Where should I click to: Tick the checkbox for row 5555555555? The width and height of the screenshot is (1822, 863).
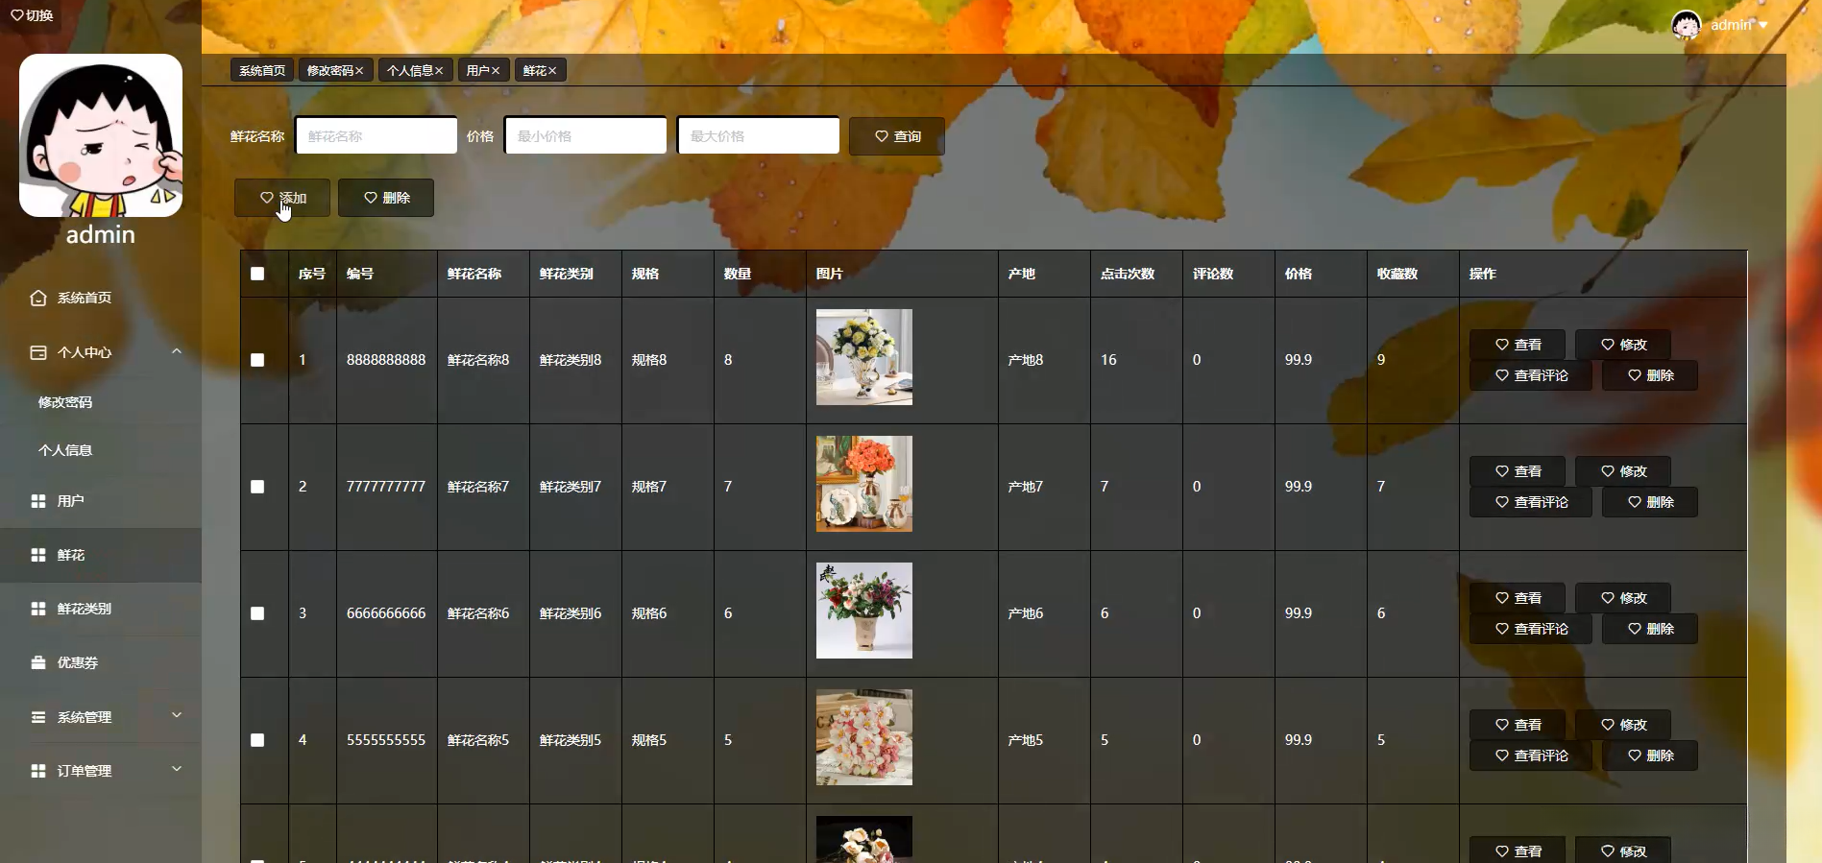pos(257,740)
